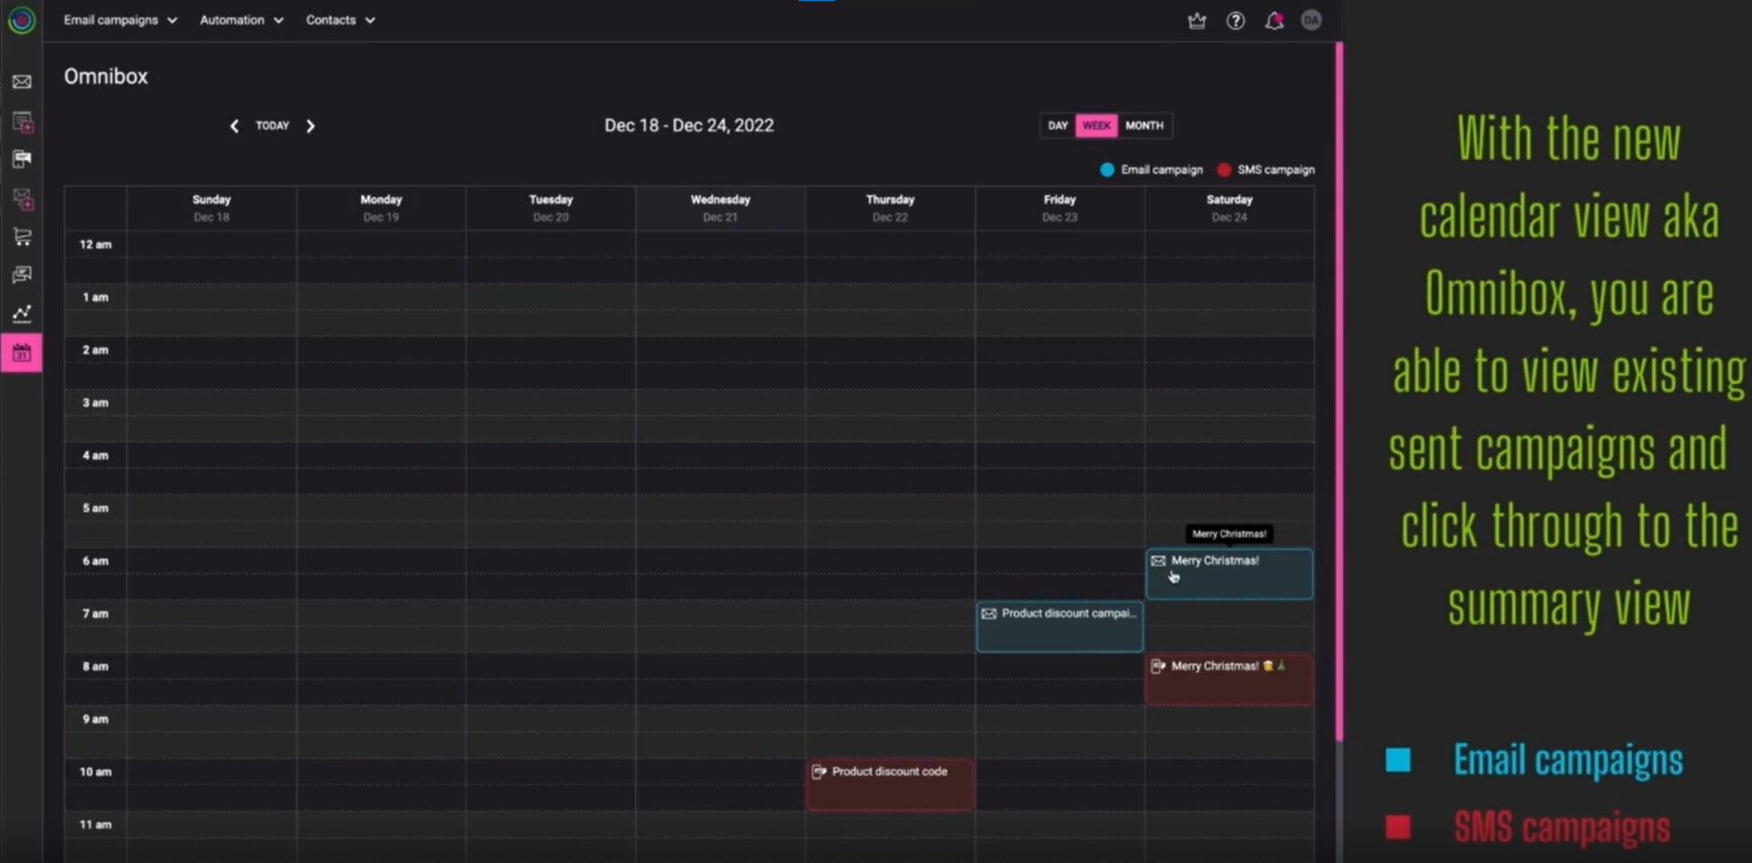
Task: Advance to the next week arrow
Action: point(310,127)
